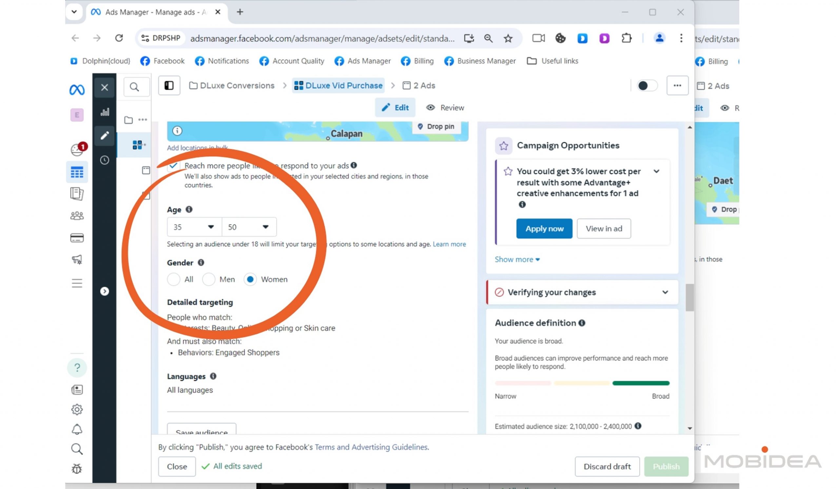This screenshot has height=489, width=839.
Task: Go to DLuxe Conversions campaign breadcrumb
Action: pyautogui.click(x=232, y=85)
